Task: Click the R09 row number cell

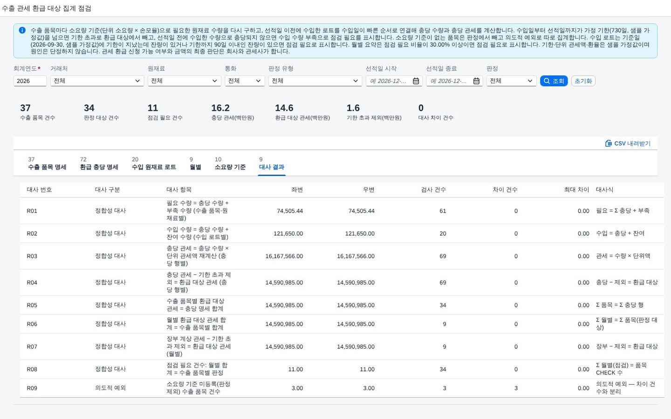Action: 32,388
